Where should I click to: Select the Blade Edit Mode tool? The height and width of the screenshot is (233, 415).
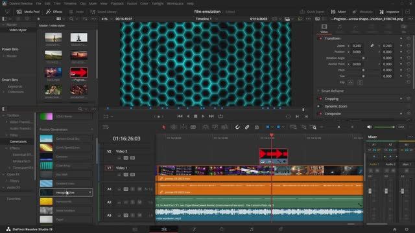(193, 127)
